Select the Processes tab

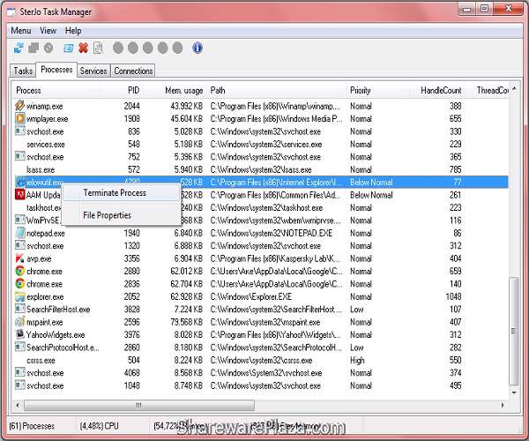pyautogui.click(x=56, y=70)
